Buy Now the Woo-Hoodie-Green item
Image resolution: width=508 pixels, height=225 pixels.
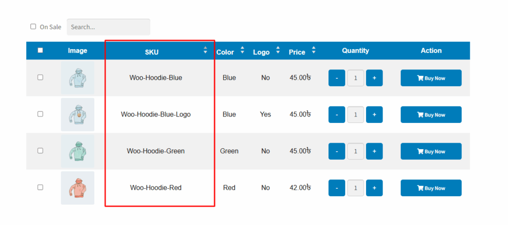[431, 151]
